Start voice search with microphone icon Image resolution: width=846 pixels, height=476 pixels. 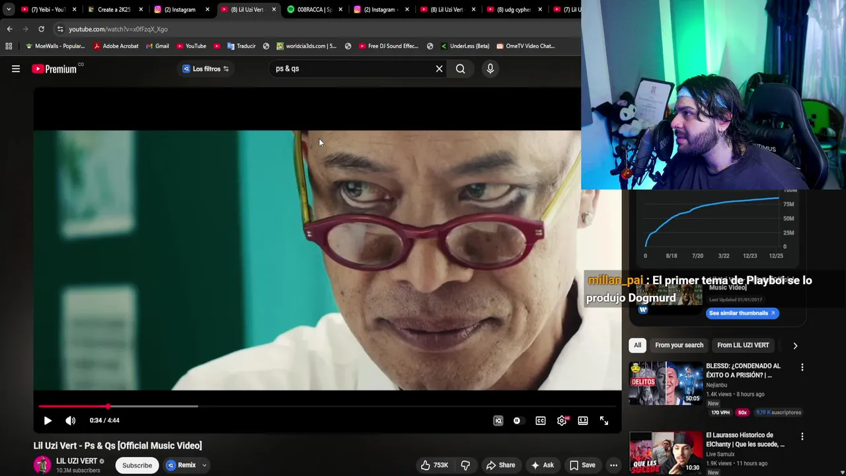[x=490, y=69]
